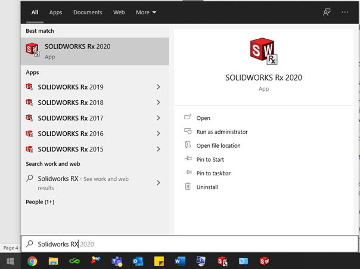Expand options for SOLIDWORKS Rx 2019

[159, 87]
